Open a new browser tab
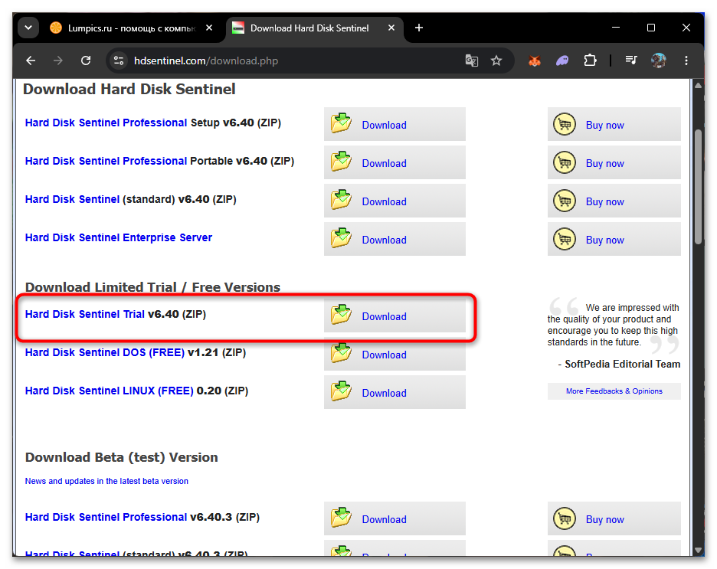 (418, 28)
